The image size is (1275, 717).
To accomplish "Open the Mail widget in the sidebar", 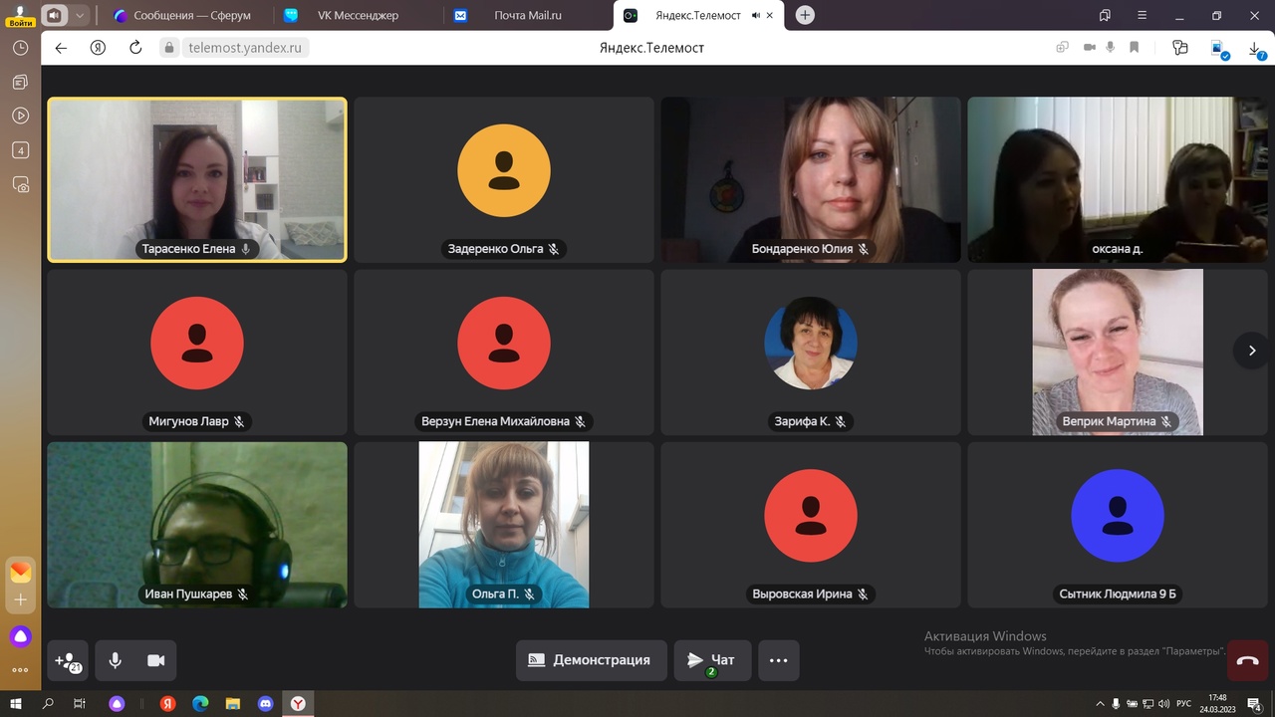I will tap(20, 572).
